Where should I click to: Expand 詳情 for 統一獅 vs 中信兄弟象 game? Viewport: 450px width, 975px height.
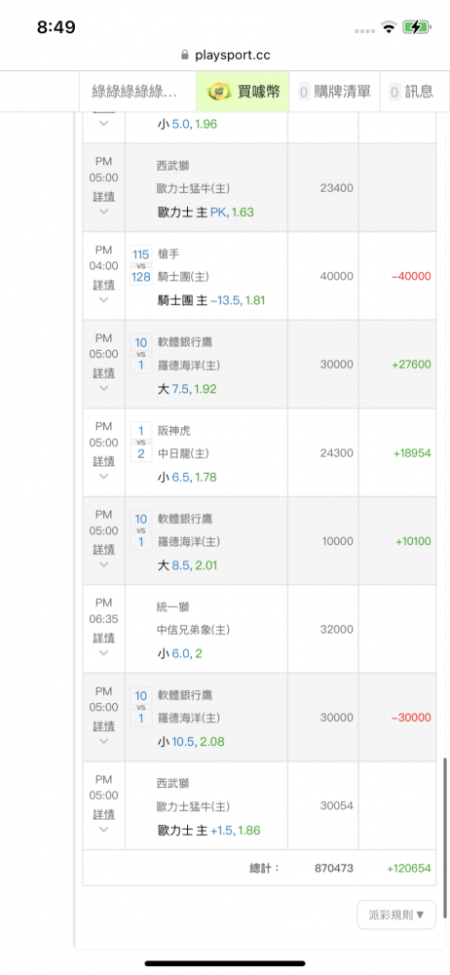(x=104, y=638)
